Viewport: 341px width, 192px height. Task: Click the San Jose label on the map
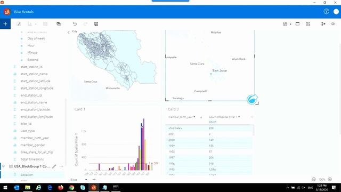220,70
